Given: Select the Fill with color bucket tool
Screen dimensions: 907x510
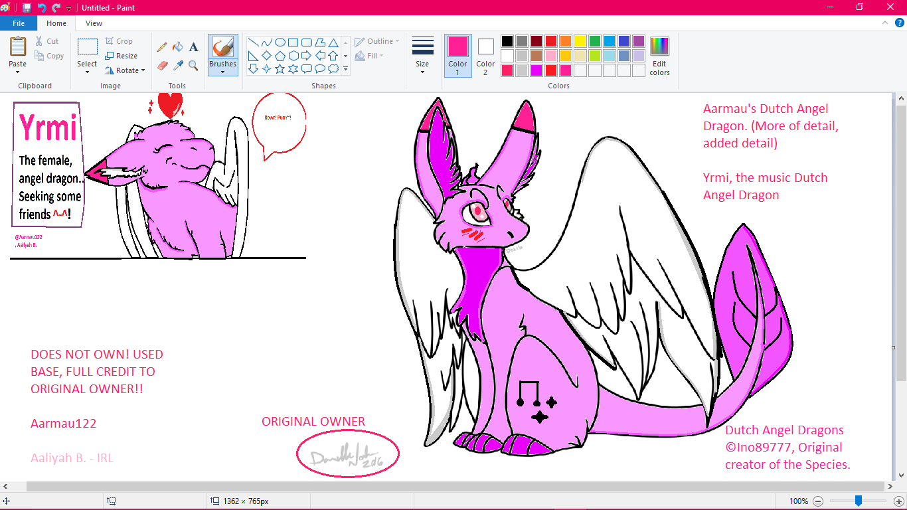Looking at the screenshot, I should (177, 47).
